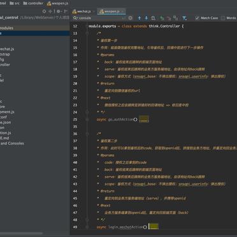The image size is (237, 237).
Task: Toggle the Match Case checkbox
Action: pos(197,18)
